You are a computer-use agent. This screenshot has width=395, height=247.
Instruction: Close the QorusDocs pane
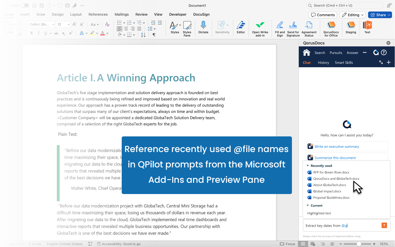click(388, 43)
